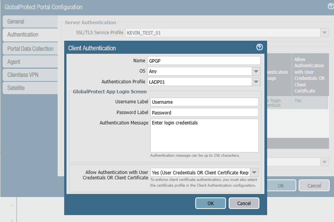Click the Authentication Message label

[124, 123]
